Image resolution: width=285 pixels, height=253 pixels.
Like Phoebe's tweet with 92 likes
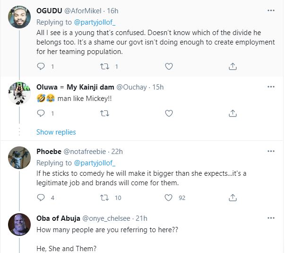169,198
